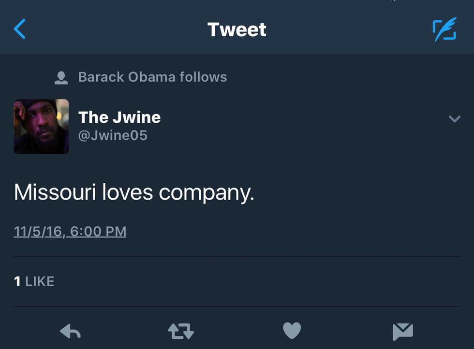
Task: Open The Jwine's profile picture
Action: pos(41,127)
